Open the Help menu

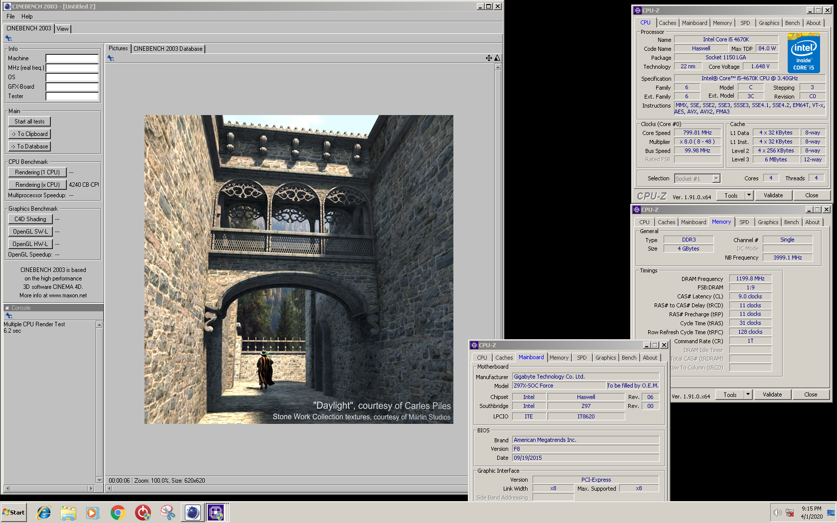(27, 16)
